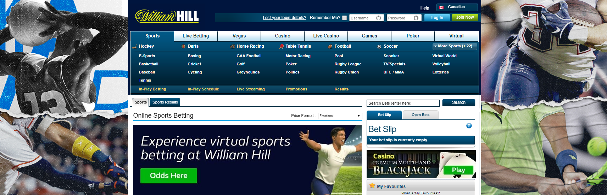Open the Virtual tab

pyautogui.click(x=456, y=36)
